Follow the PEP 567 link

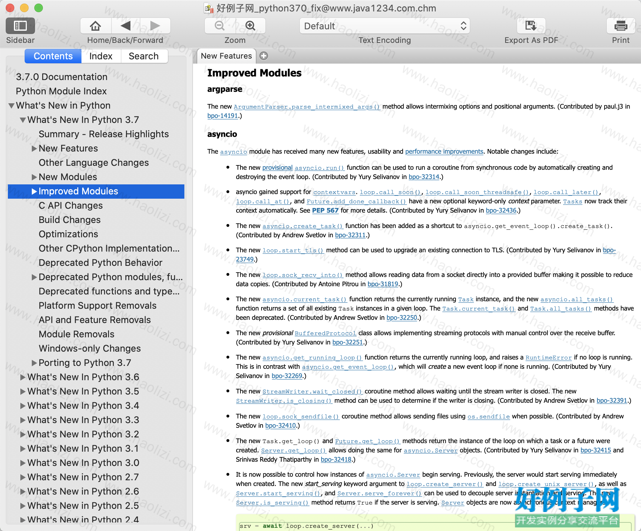(x=325, y=210)
